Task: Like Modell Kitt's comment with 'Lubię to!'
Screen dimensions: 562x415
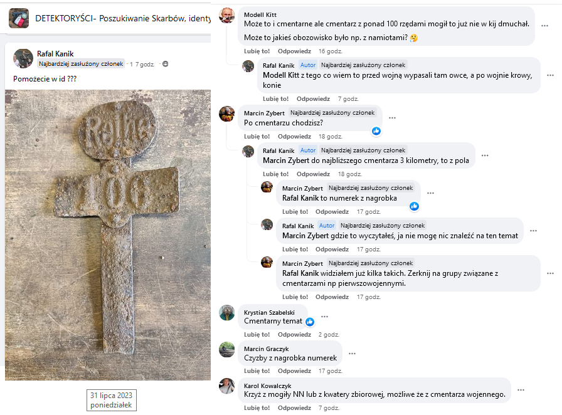Action: pos(257,51)
